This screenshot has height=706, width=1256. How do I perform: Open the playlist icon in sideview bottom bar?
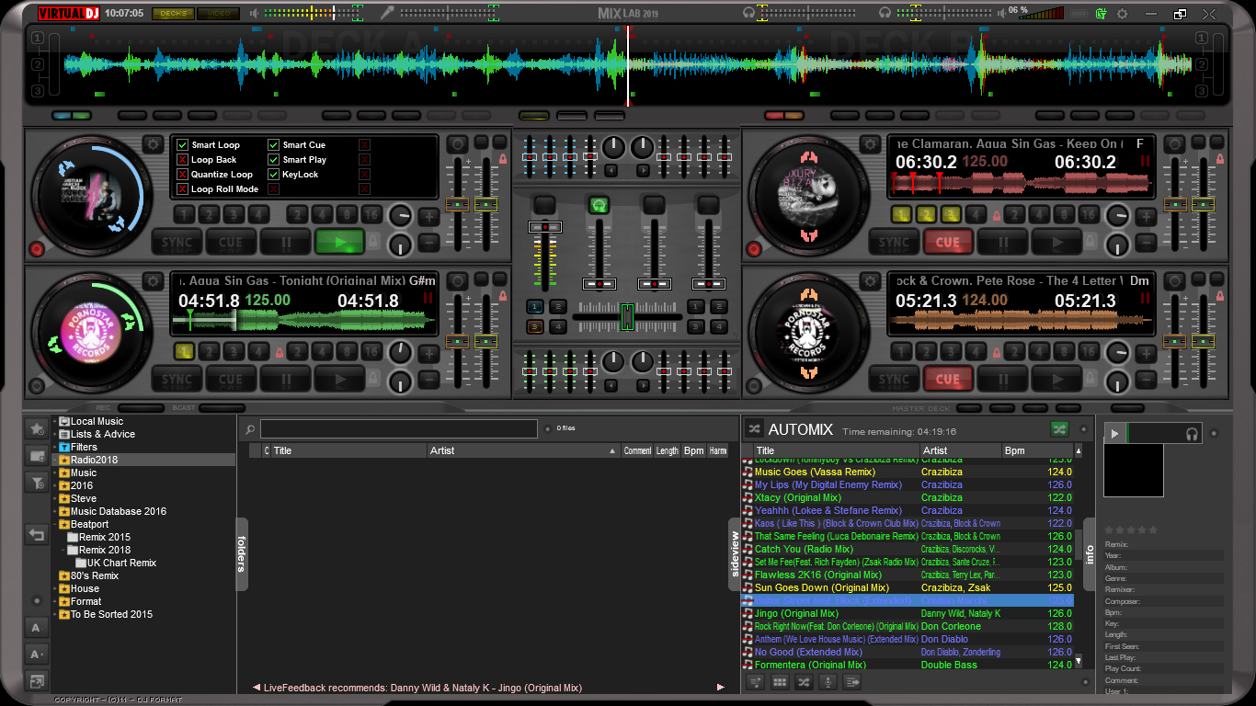pos(756,682)
